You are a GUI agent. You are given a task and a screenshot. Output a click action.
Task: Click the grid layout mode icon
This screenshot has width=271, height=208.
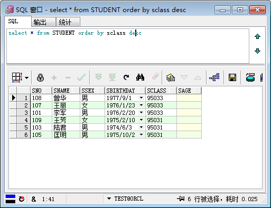[x=17, y=77]
